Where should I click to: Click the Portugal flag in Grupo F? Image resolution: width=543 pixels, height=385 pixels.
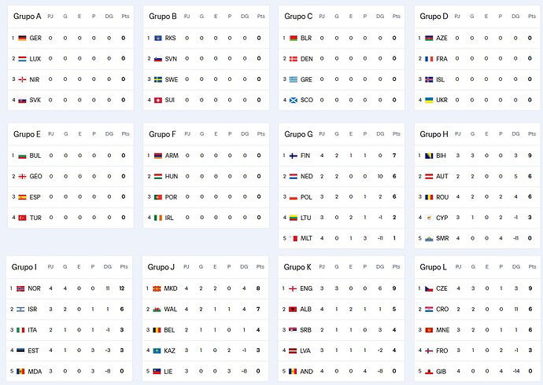tap(157, 196)
